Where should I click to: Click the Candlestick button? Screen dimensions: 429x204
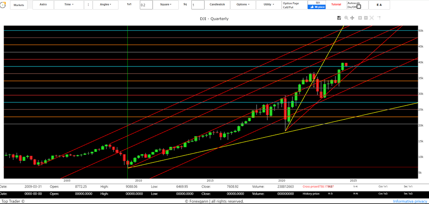[217, 5]
